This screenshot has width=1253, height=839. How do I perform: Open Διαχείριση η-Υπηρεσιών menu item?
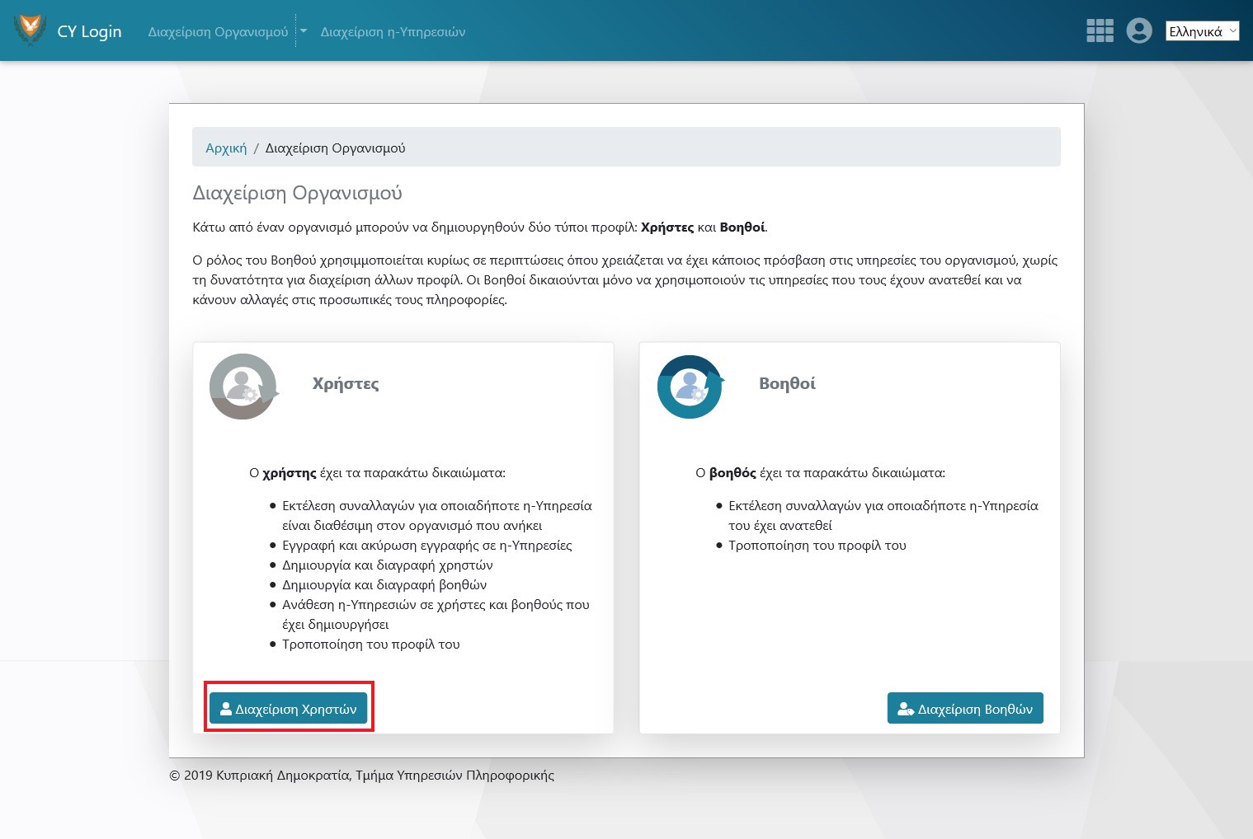(393, 32)
